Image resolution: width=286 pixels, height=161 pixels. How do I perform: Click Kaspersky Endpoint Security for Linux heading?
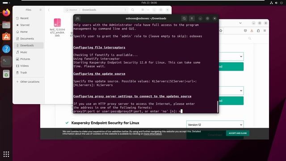[105, 123]
